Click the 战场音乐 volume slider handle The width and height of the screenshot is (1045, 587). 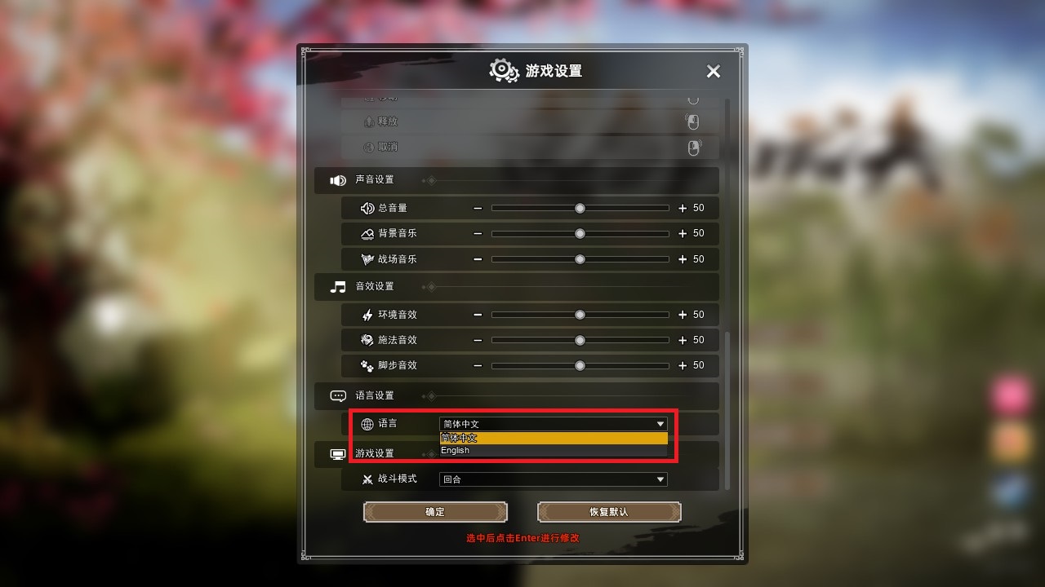(580, 259)
